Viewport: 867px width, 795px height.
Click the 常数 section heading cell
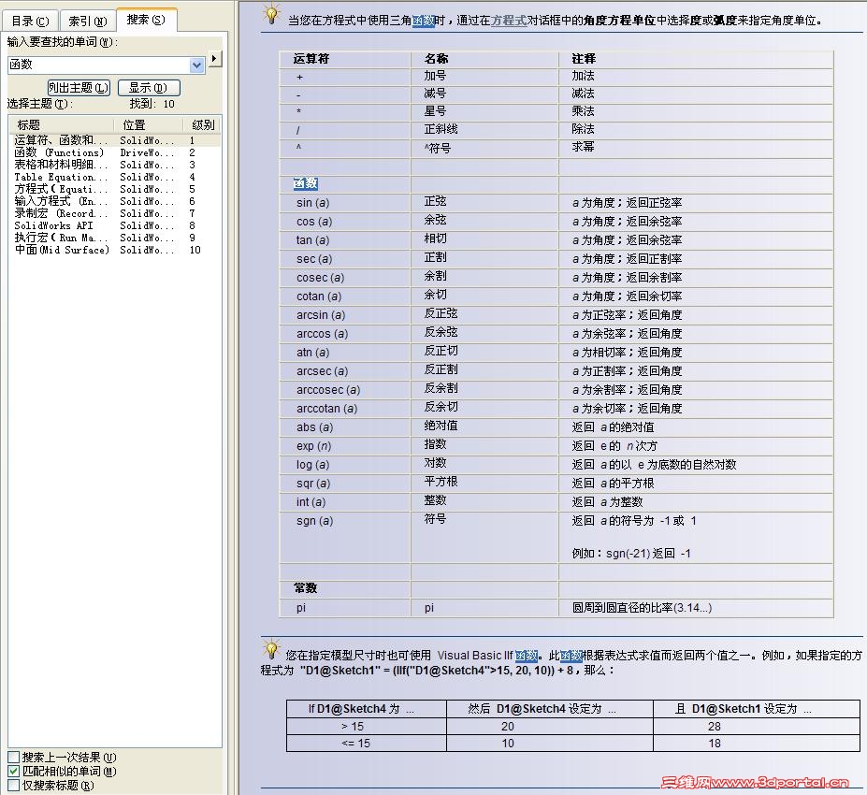point(345,589)
